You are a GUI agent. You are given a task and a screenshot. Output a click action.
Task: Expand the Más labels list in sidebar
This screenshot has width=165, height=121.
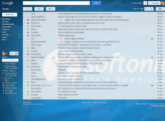(x=4, y=40)
